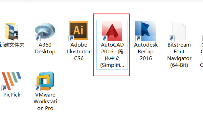Image resolution: width=203 pixels, height=135 pixels.
Task: Click the PicPick shortcut icon
Action: point(12,81)
